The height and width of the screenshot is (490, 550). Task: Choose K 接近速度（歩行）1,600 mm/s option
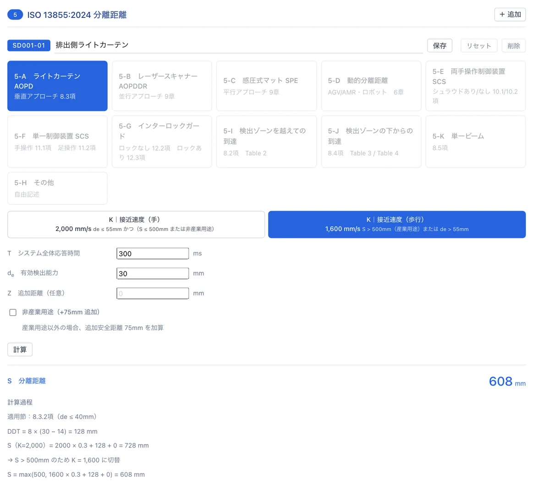(397, 224)
